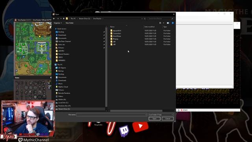Select This PC in the address bar path

tap(73, 19)
